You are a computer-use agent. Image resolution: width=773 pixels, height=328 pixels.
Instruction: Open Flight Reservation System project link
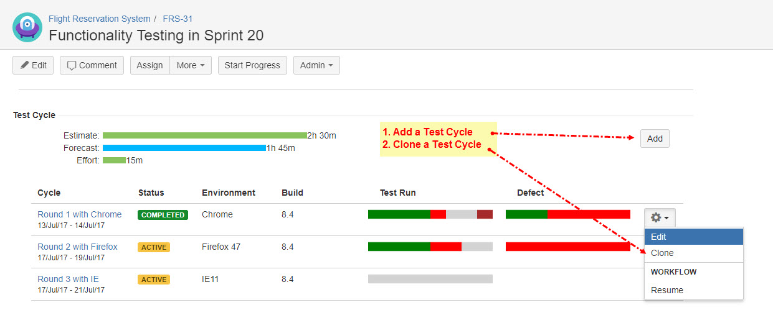pyautogui.click(x=99, y=19)
